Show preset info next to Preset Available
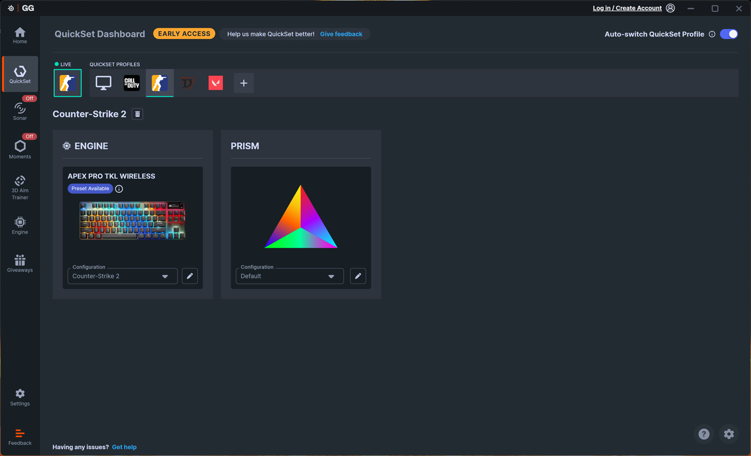The image size is (751, 456). 119,188
